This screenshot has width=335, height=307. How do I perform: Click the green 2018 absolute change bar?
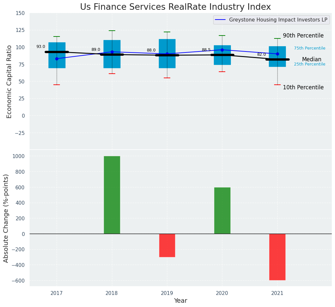112,195
